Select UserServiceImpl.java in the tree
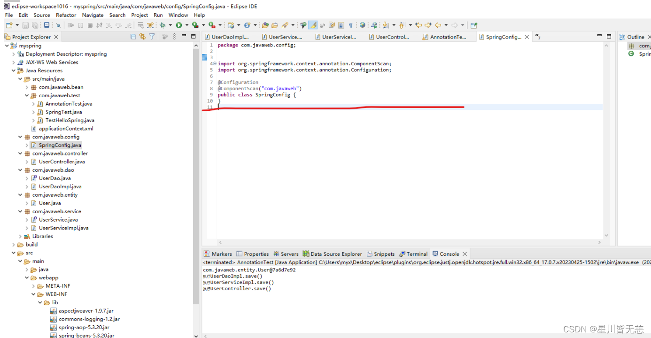 (63, 228)
